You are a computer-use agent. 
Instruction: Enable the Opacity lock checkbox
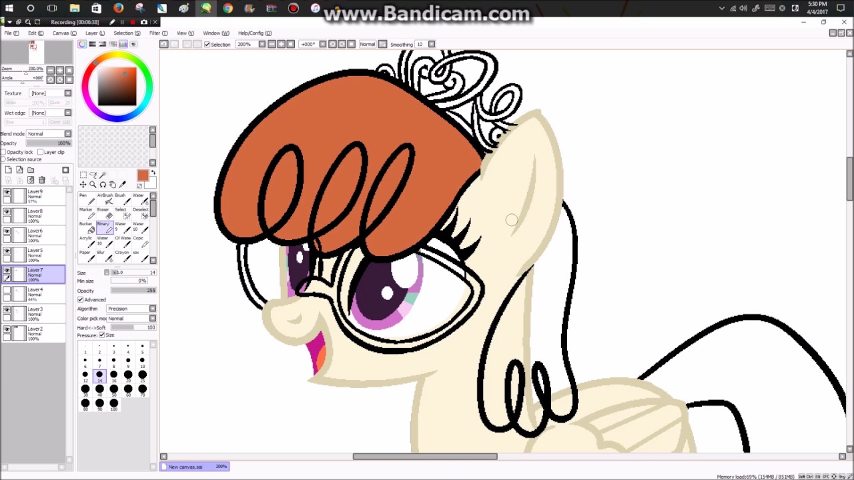click(3, 152)
